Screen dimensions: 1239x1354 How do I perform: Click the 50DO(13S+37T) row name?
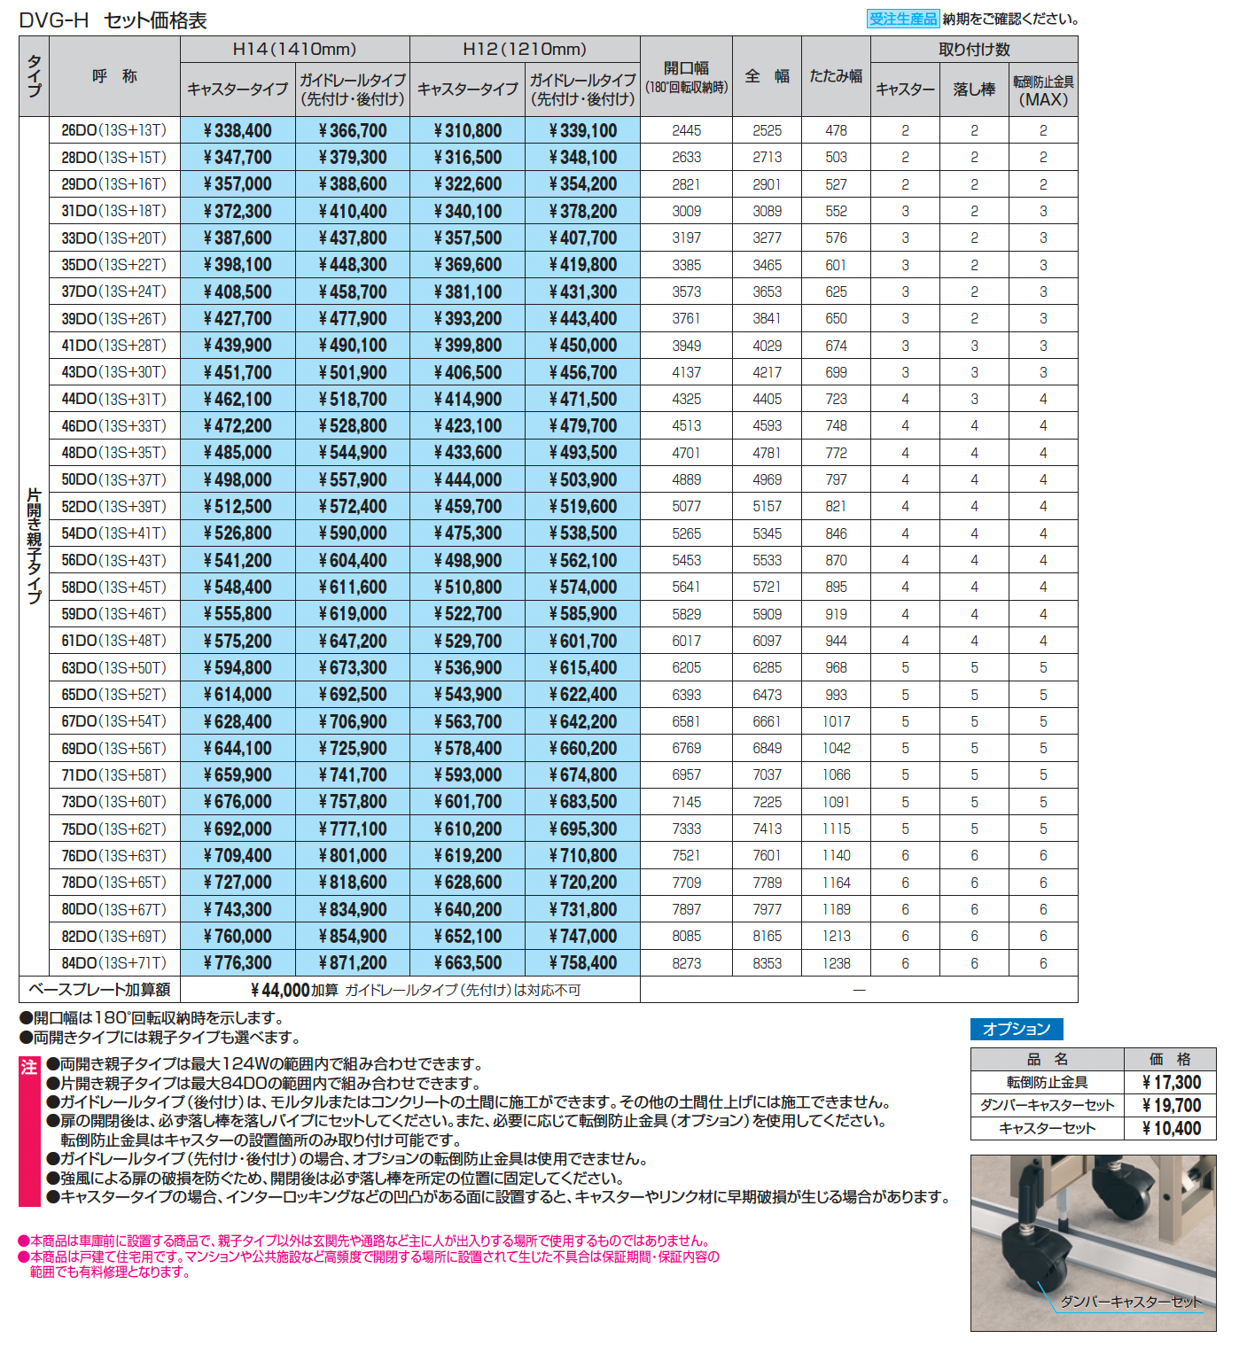click(114, 479)
